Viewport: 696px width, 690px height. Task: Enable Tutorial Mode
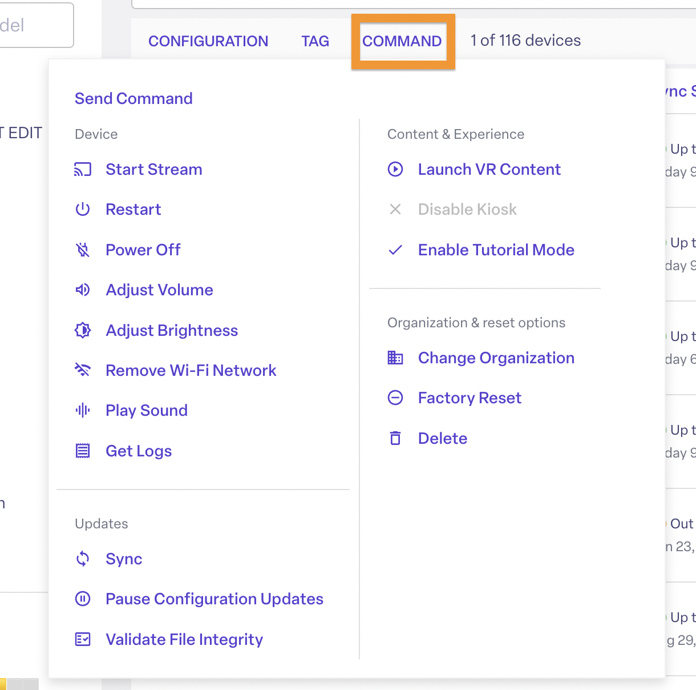click(x=496, y=250)
